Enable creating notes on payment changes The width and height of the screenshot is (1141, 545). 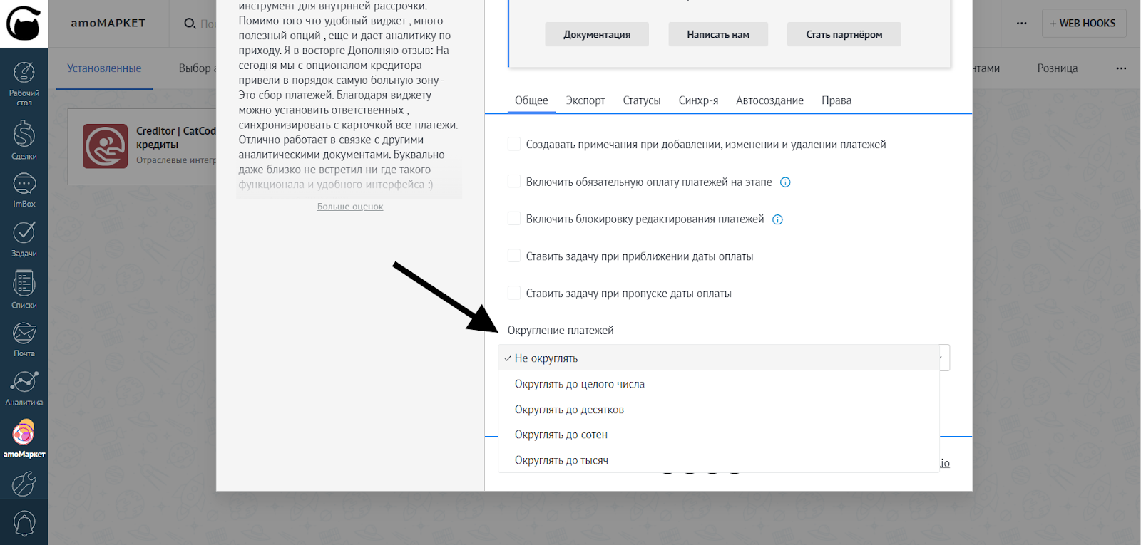(x=513, y=145)
